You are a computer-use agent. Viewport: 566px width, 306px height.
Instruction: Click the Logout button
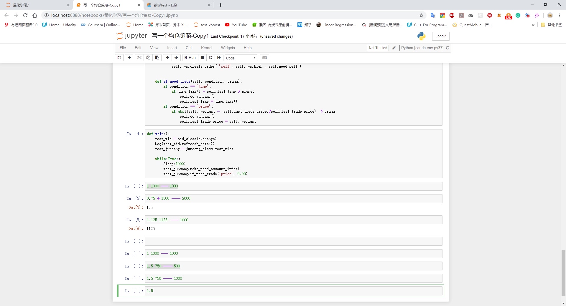[441, 36]
